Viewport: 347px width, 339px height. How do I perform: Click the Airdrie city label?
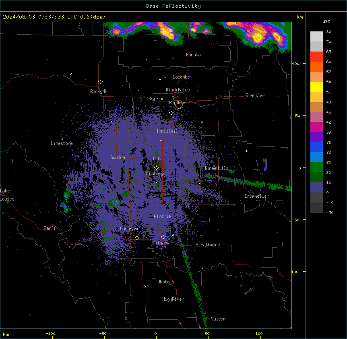point(163,216)
